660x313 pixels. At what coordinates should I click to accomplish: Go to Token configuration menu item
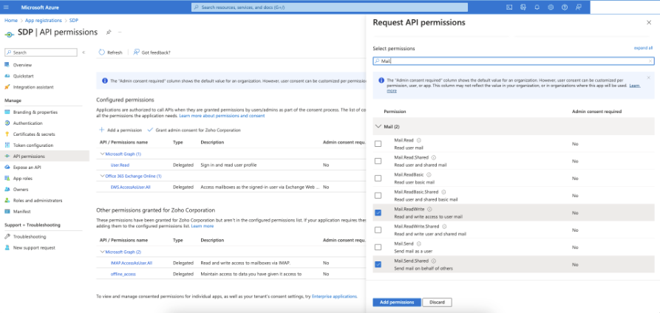point(33,145)
